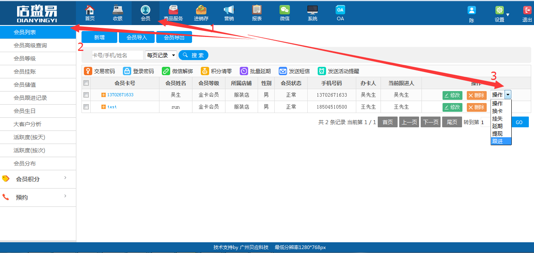Image resolution: width=534 pixels, height=253 pixels.
Task: Open the 设置 settings gear icon
Action: click(499, 10)
